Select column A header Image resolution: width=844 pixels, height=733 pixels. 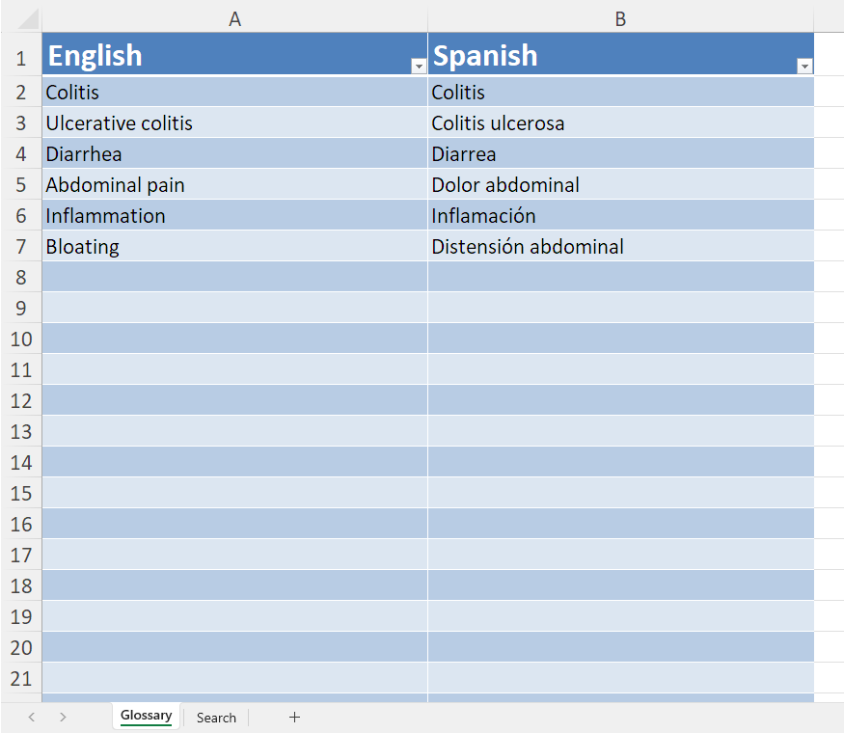coord(234,18)
